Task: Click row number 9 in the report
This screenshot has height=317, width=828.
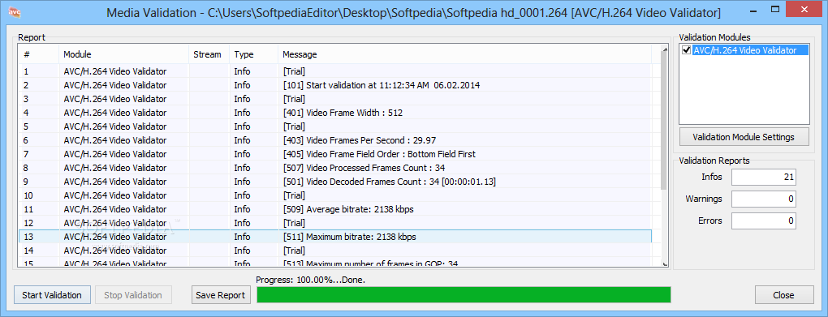Action: click(26, 182)
